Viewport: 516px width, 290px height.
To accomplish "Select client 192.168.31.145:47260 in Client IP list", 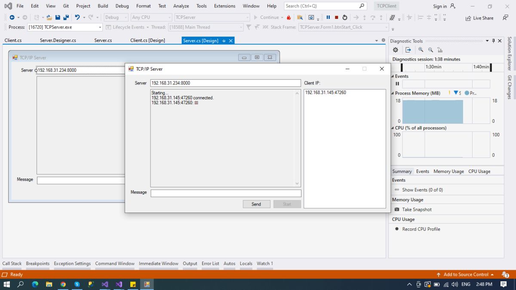I will (326, 93).
